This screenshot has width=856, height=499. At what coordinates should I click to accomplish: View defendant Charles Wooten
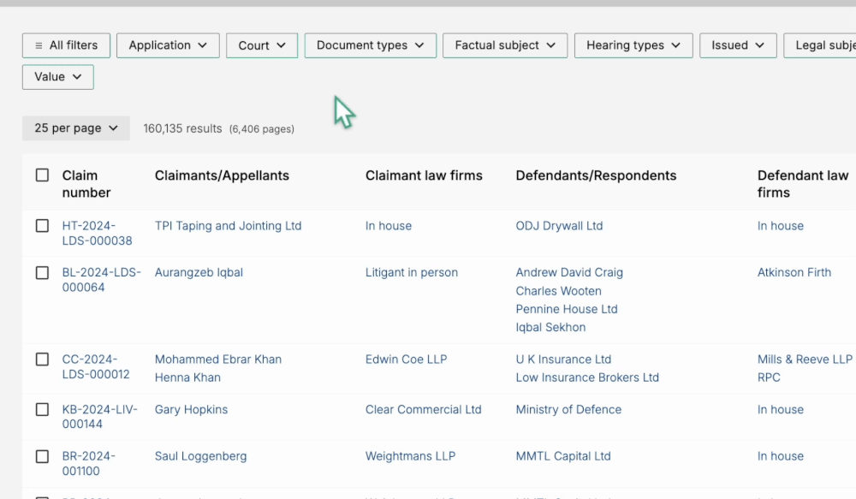[x=558, y=291]
